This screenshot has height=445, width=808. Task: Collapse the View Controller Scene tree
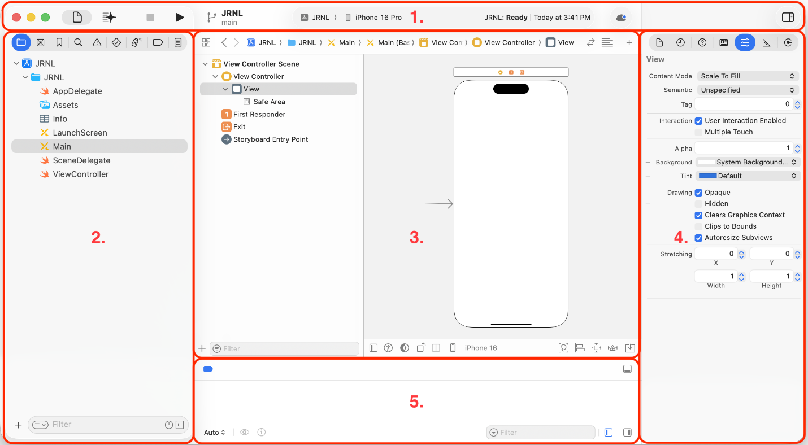[205, 63]
